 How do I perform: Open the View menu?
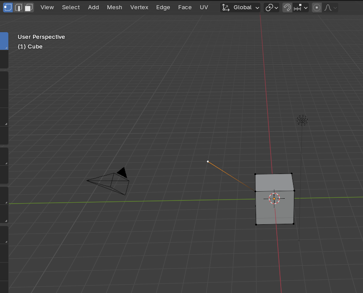pyautogui.click(x=47, y=7)
